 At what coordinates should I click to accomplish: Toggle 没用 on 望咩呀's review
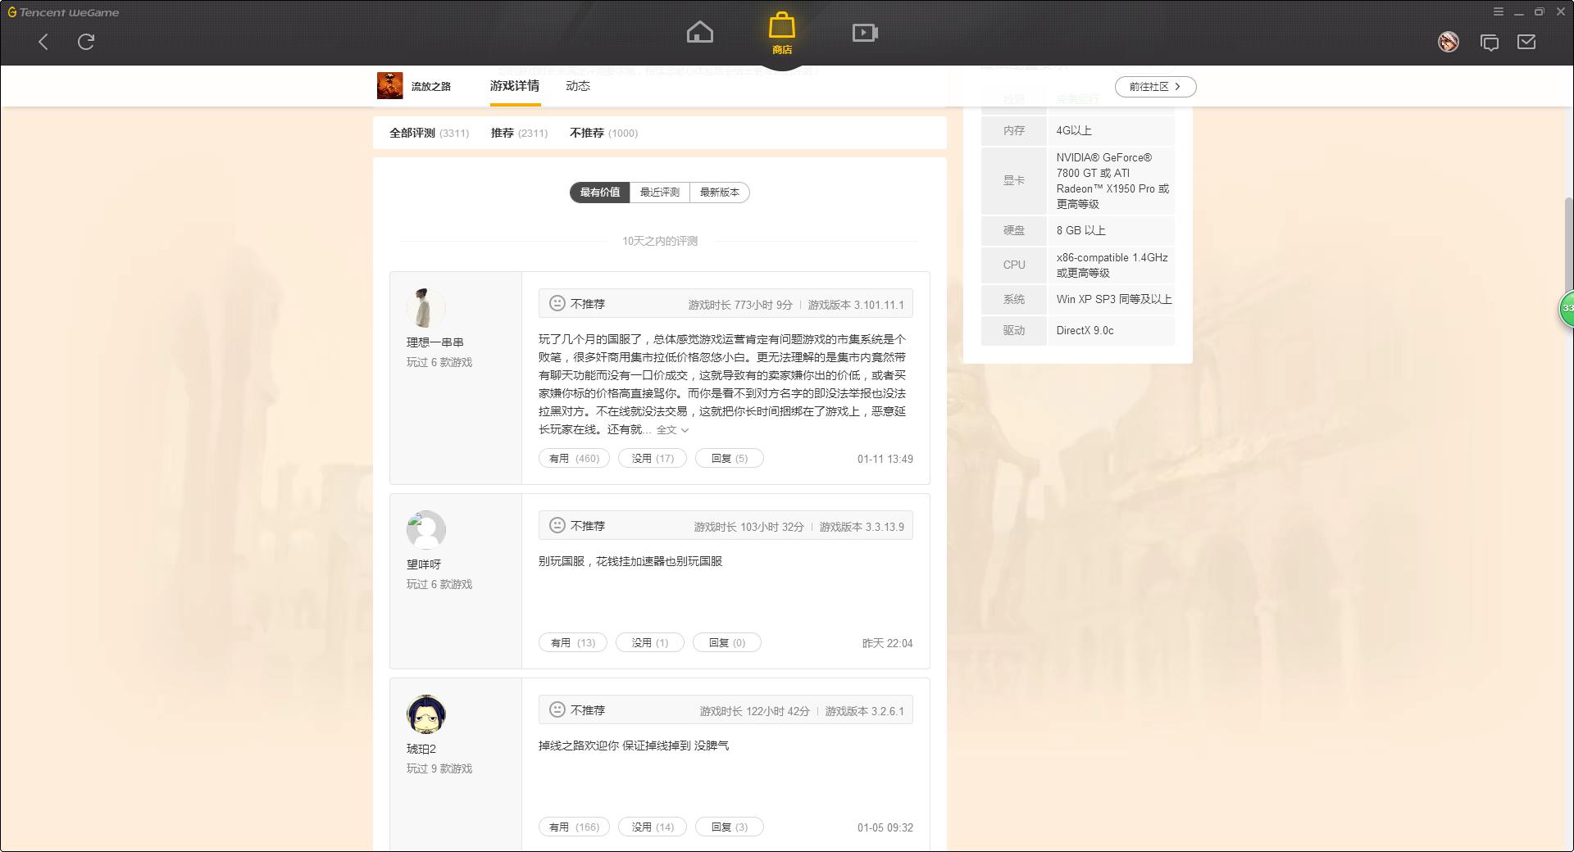649,642
